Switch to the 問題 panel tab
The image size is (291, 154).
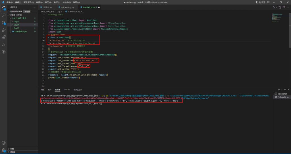pyautogui.click(x=43, y=89)
